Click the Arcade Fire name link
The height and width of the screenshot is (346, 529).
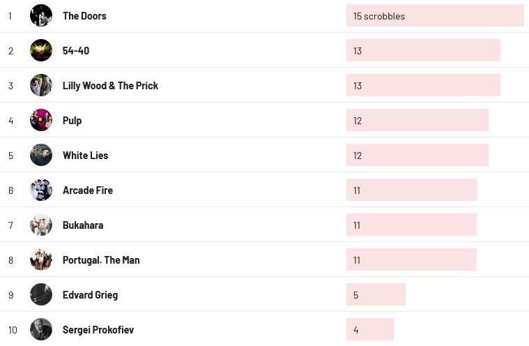pos(87,190)
